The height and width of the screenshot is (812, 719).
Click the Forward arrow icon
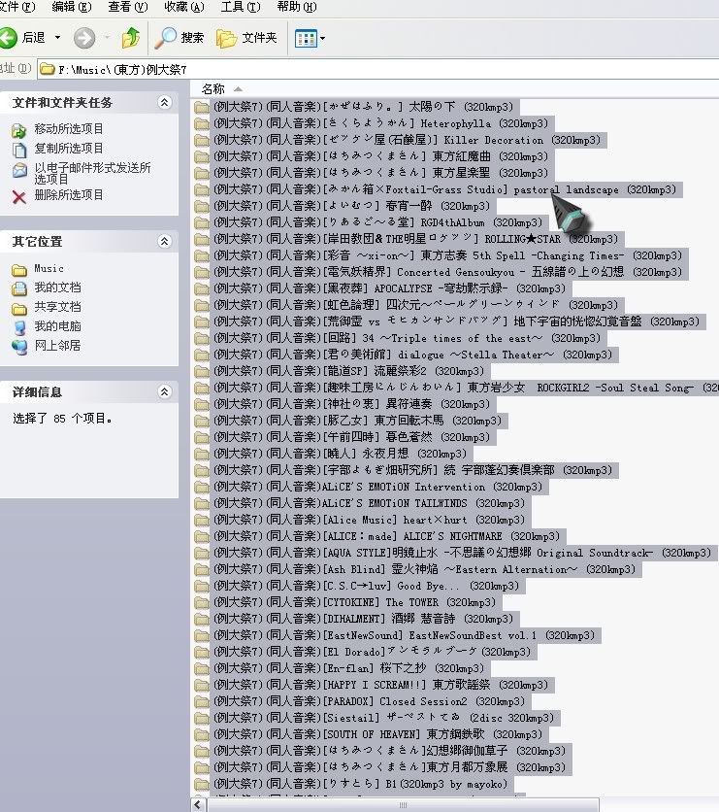point(85,38)
